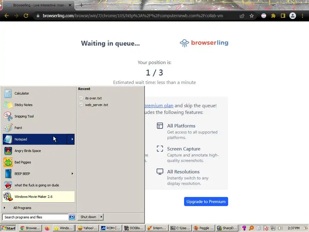Click the premium plan link
The image size is (309, 232).
(159, 105)
